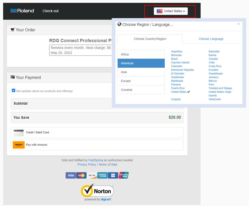Close the Choose Region dialog
This screenshot has height=206, width=249.
click(238, 24)
